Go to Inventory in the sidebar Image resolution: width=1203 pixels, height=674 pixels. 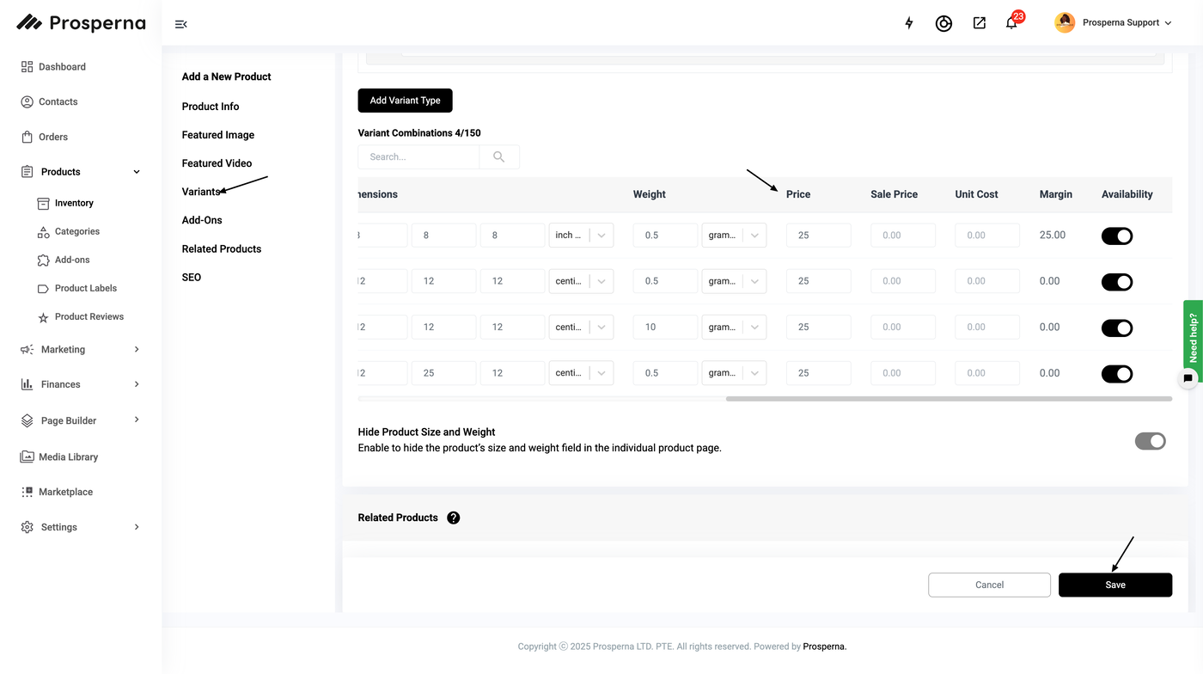pos(74,203)
